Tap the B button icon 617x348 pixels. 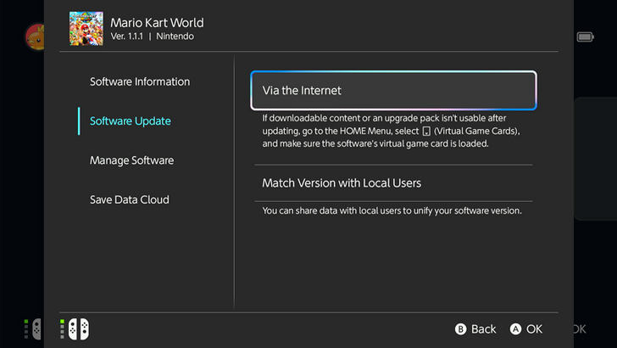coord(460,329)
